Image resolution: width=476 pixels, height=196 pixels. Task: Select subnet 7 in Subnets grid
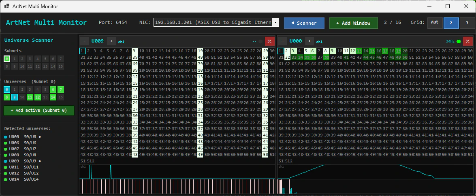coord(61,59)
